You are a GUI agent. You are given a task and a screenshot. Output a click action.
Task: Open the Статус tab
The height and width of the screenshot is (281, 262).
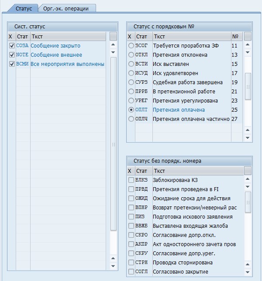(24, 8)
